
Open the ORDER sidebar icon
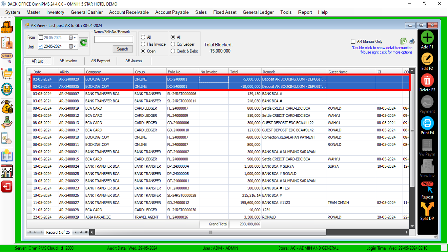tap(7, 58)
